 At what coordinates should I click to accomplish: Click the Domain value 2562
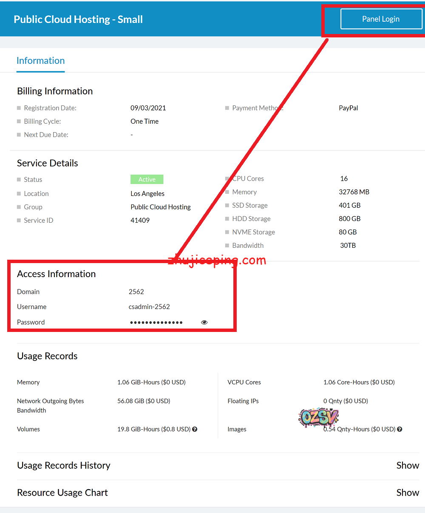[136, 292]
